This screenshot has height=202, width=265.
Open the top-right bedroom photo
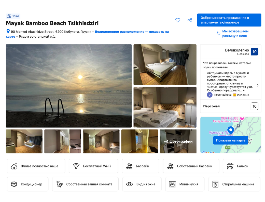click(165, 65)
